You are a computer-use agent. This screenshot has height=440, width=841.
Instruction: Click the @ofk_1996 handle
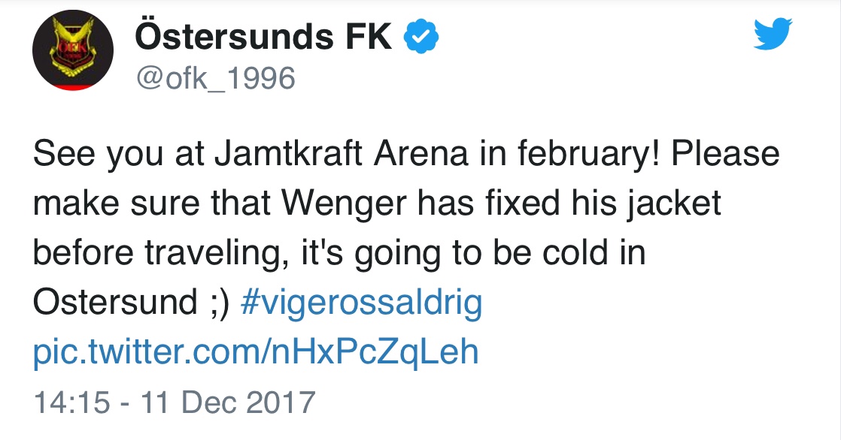pos(216,78)
